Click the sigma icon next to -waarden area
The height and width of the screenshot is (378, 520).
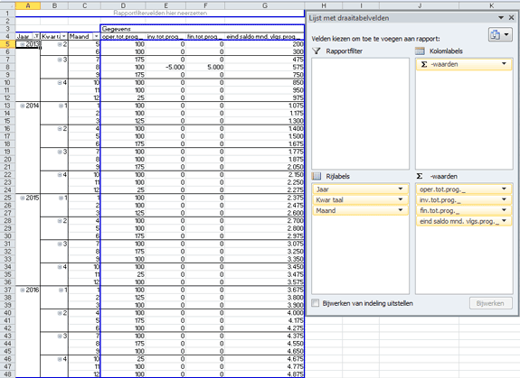(x=420, y=176)
